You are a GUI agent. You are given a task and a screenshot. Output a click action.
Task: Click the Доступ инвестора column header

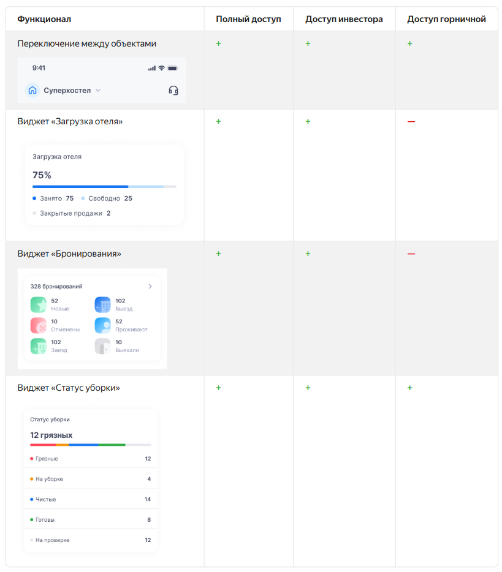click(344, 19)
